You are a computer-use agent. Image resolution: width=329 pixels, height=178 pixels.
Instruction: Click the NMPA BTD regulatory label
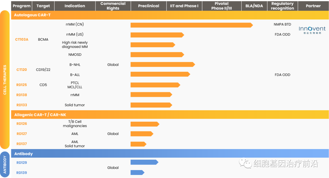282,24
